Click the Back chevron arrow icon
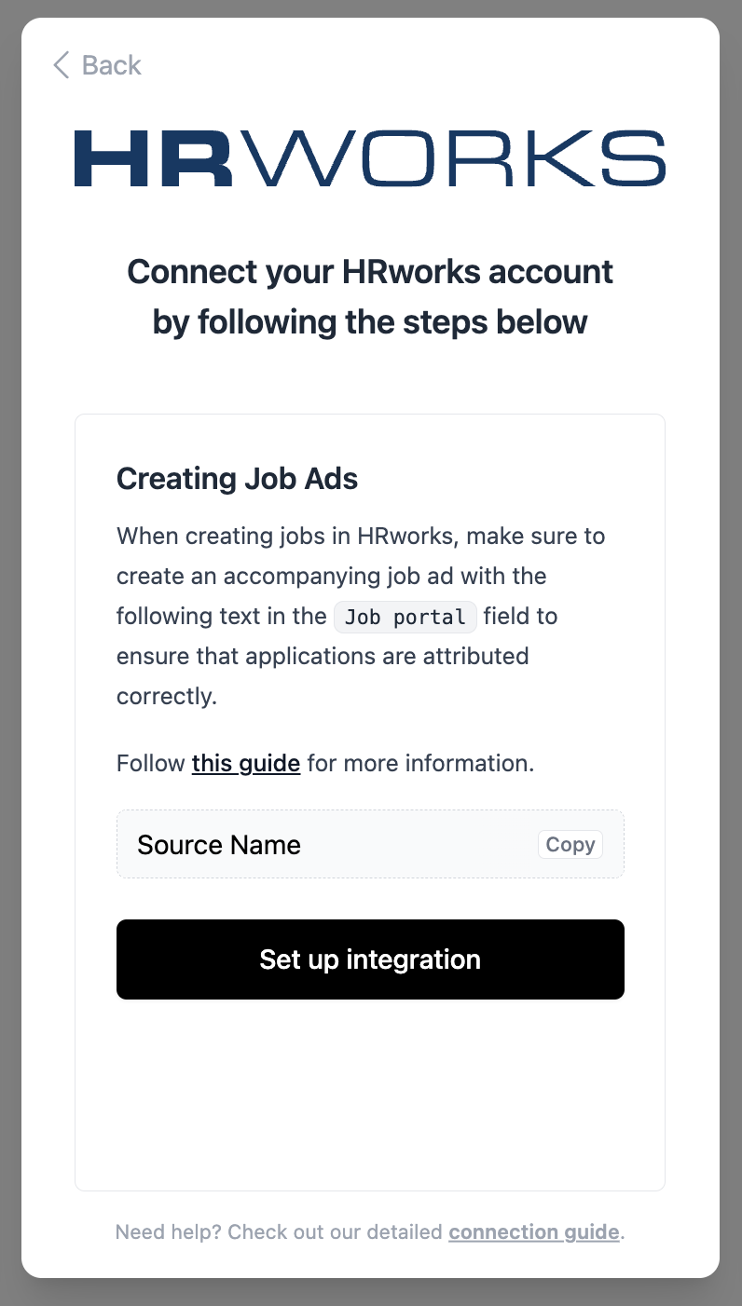This screenshot has height=1306, width=742. [62, 65]
